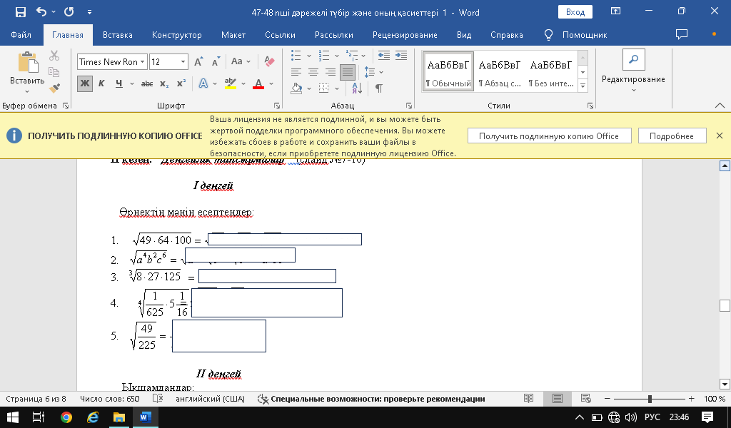Adjust the zoom slider handle

(x=650, y=399)
